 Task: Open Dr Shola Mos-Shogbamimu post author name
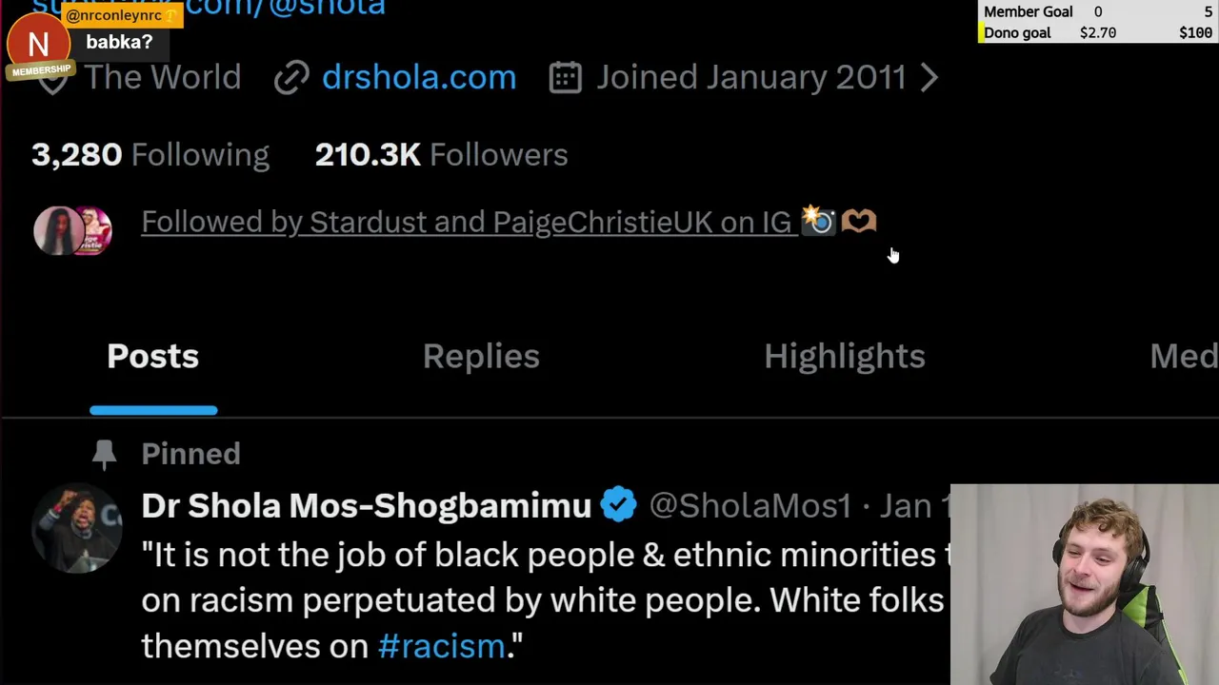tap(366, 506)
